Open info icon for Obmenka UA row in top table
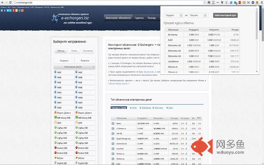 [113, 144]
